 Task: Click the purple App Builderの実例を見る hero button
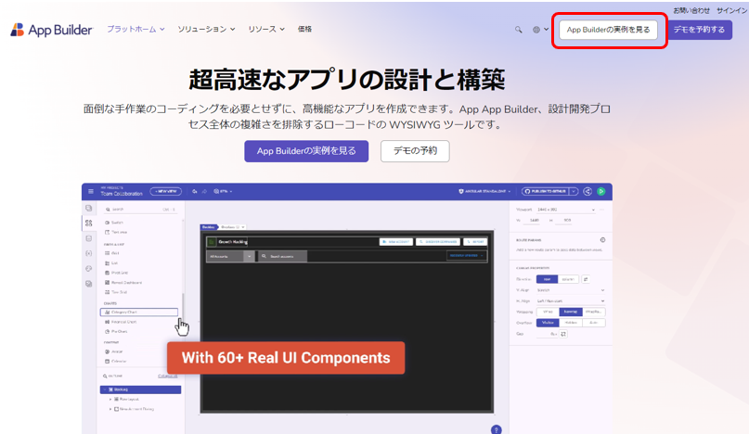(306, 151)
